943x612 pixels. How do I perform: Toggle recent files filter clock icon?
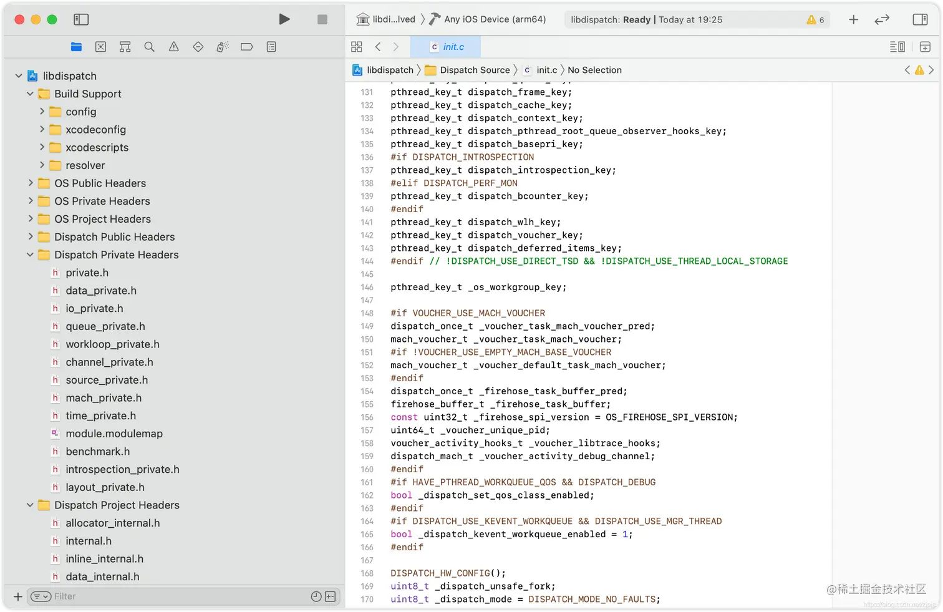coord(316,597)
